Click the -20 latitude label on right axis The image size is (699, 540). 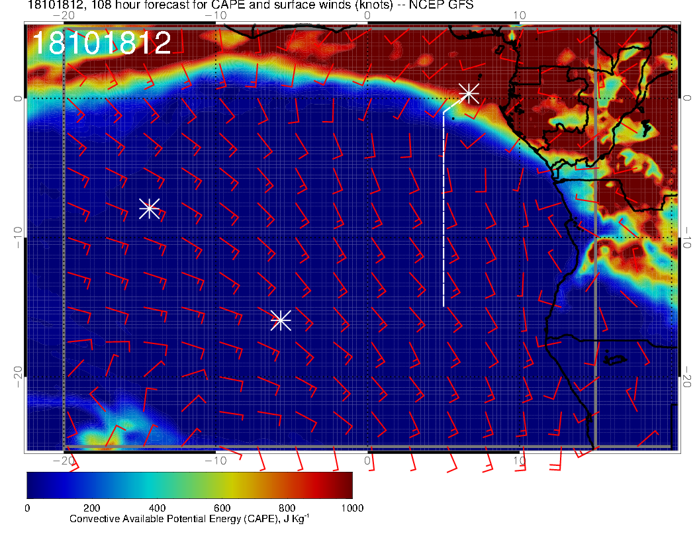[688, 377]
